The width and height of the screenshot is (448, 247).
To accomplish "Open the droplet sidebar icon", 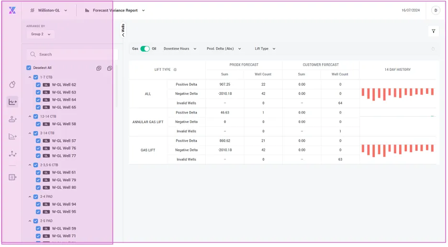I will point(12,84).
